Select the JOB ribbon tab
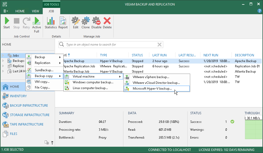Image resolution: width=263 pixels, height=153 pixels. pos(51,11)
